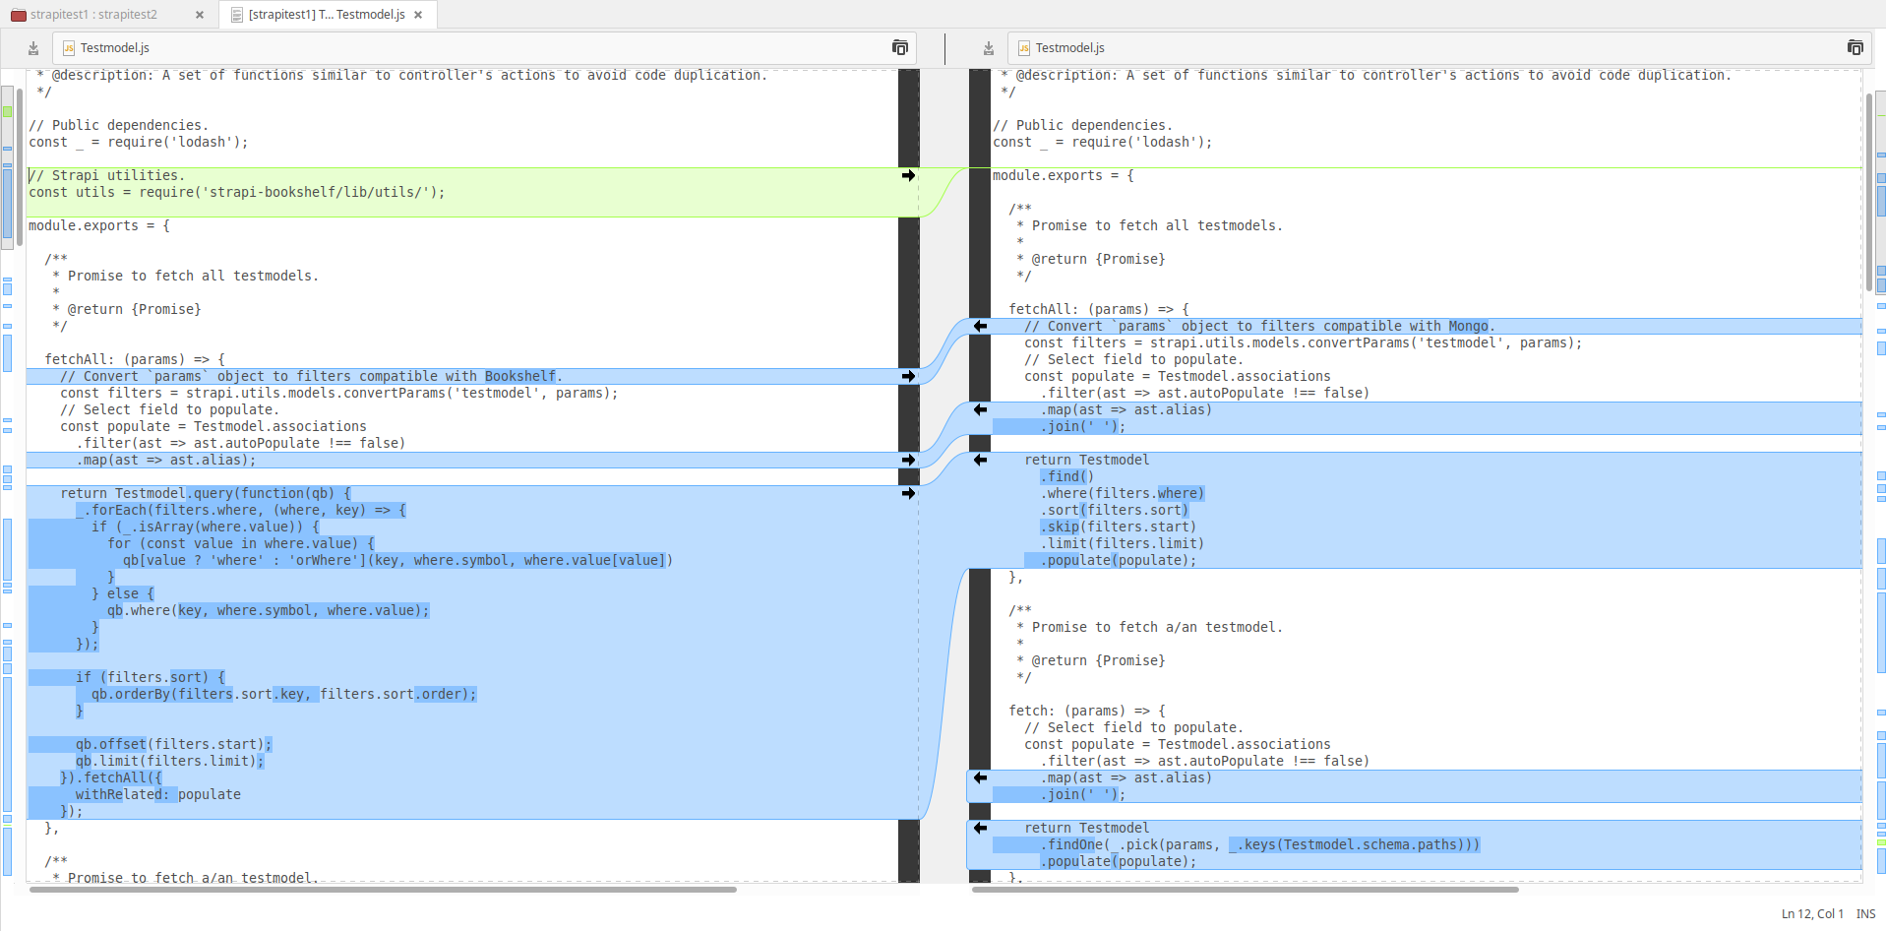Viewport: 1886px width, 931px height.
Task: Close the Testmodel.js comparison tab
Action: [419, 15]
